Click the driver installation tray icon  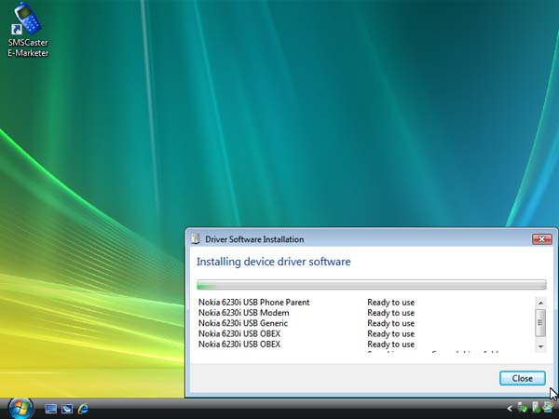[x=537, y=408]
